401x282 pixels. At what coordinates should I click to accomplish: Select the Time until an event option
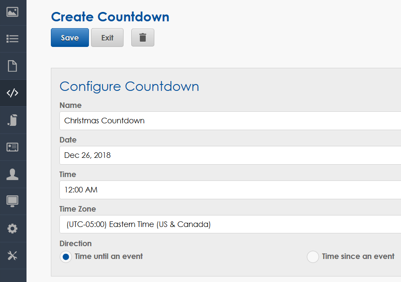(66, 256)
